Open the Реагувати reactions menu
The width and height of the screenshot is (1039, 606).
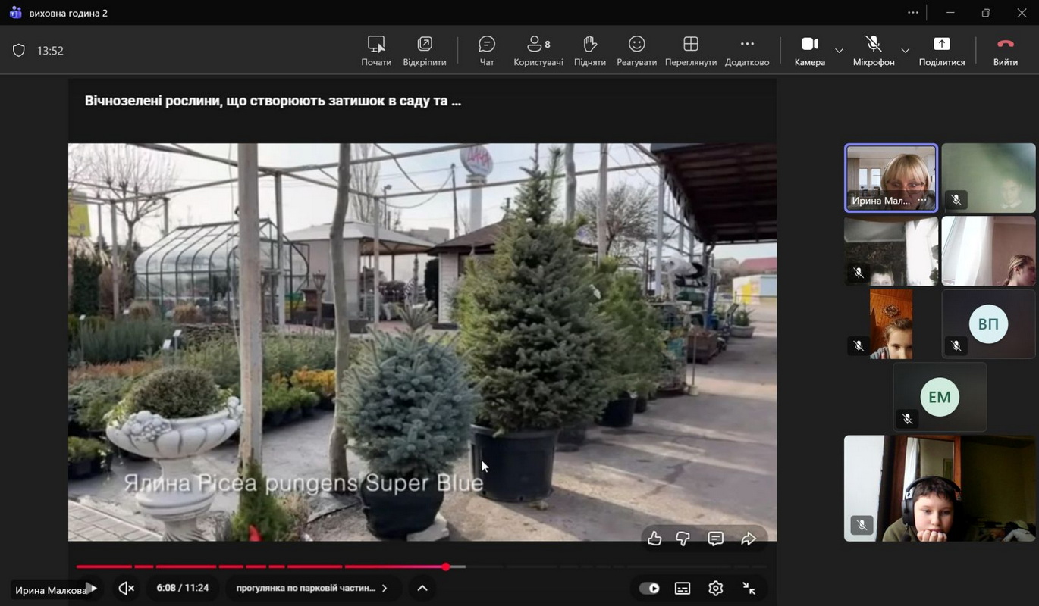(x=636, y=50)
